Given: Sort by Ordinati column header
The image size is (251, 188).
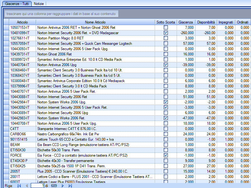Looking at the screenshot, I should (x=243, y=22).
